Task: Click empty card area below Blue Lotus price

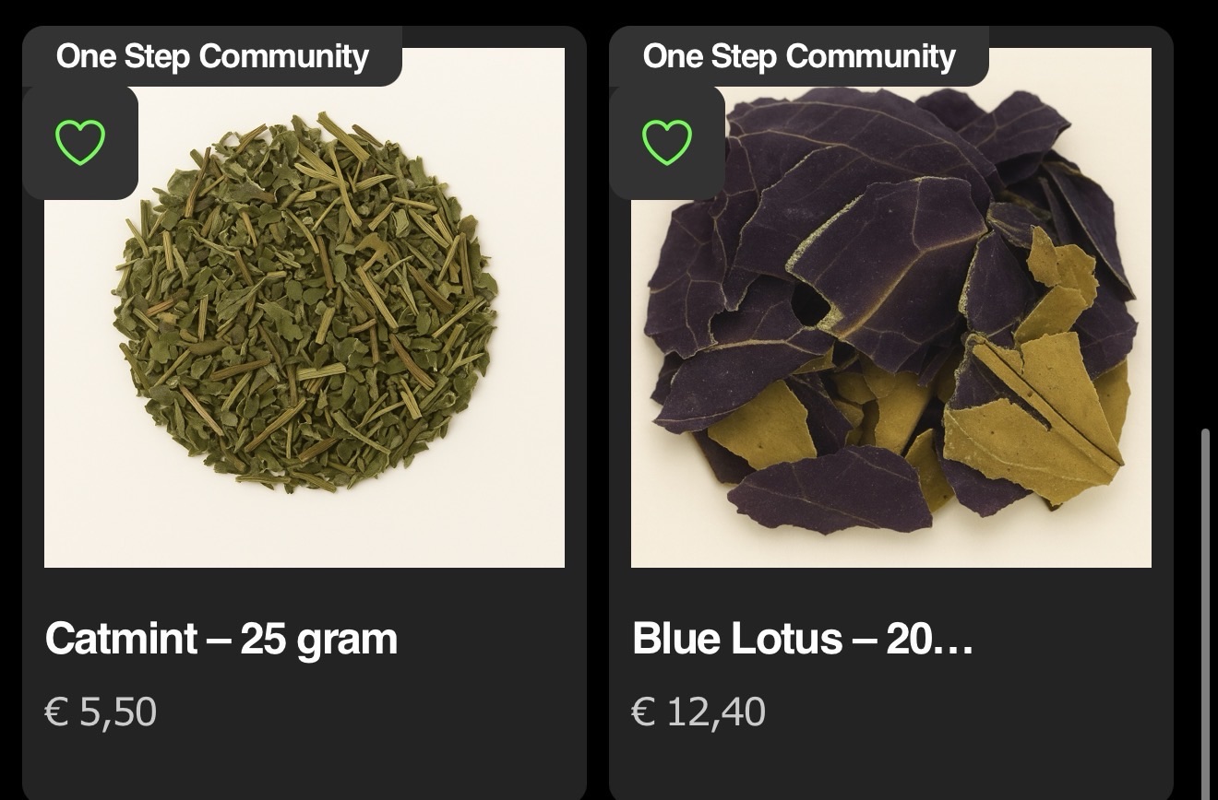Action: click(x=890, y=765)
